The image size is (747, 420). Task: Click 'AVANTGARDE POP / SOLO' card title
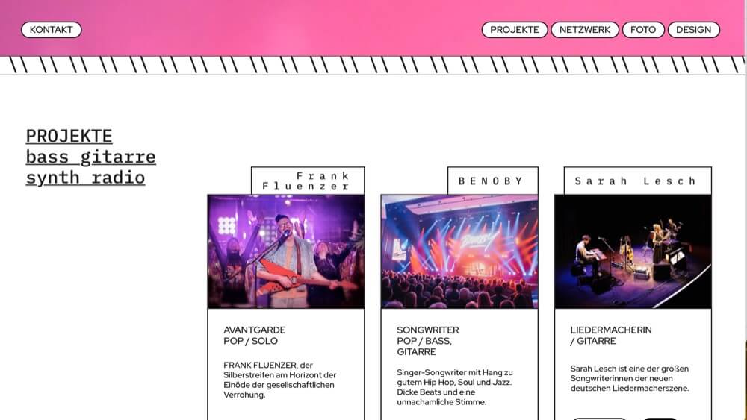pyautogui.click(x=255, y=336)
